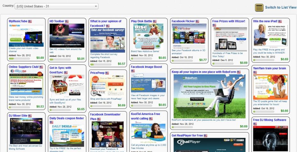Click the US flag under Facebook Image Boost

(133, 71)
